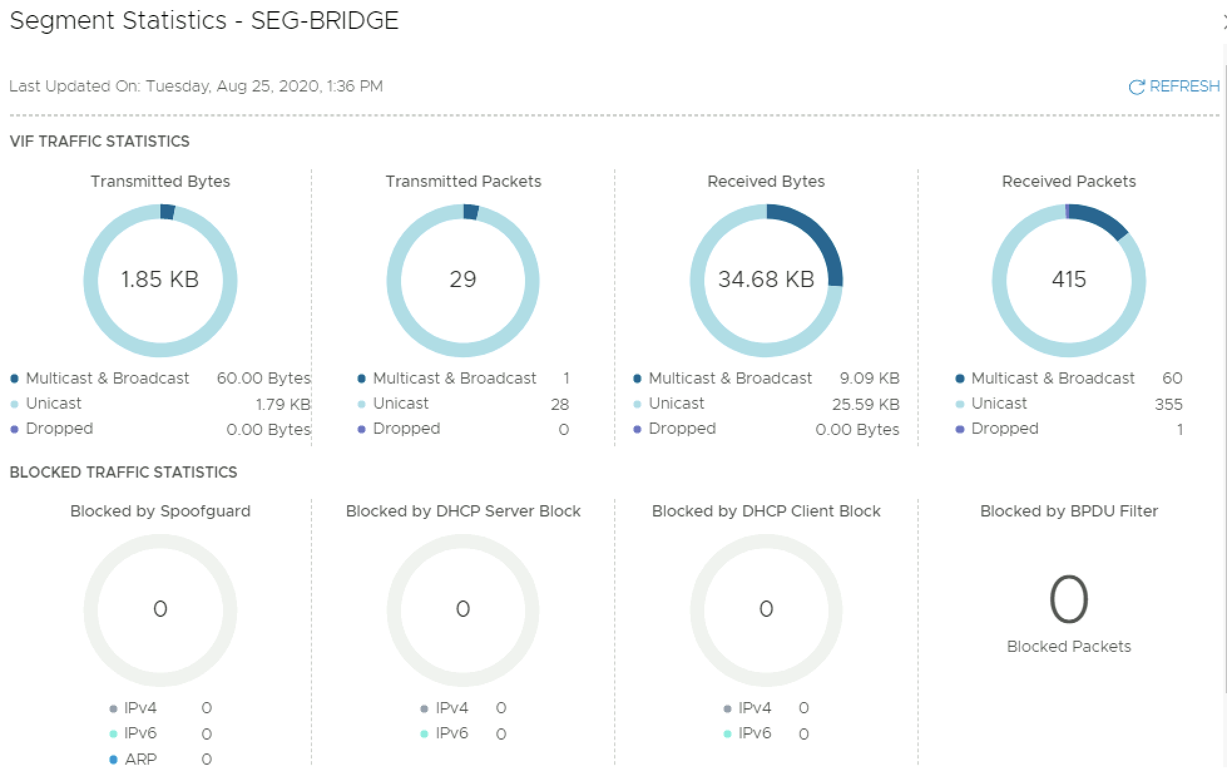Click the Received Packets donut showing 415
The height and width of the screenshot is (781, 1227).
pos(1068,280)
